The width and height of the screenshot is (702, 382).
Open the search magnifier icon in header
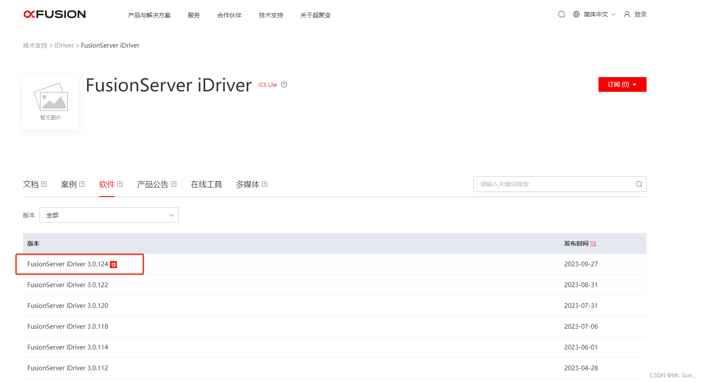coord(562,14)
